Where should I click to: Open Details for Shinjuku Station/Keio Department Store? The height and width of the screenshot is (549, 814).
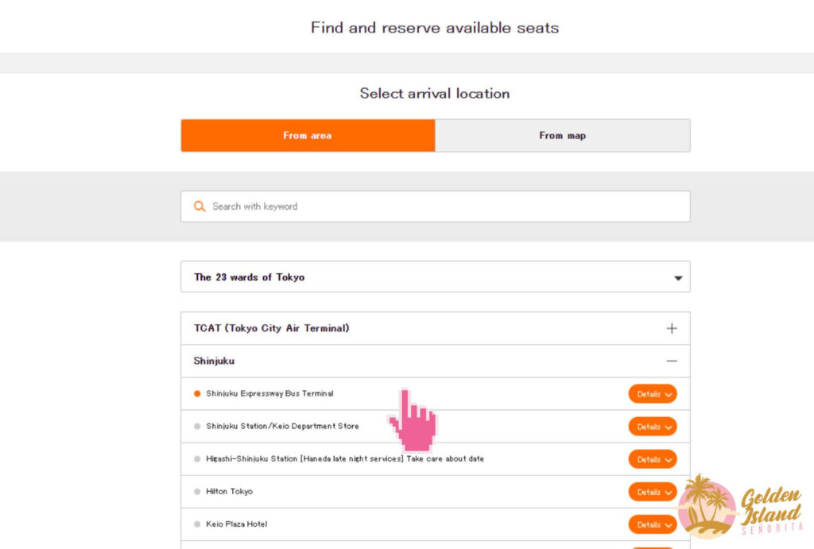point(653,427)
